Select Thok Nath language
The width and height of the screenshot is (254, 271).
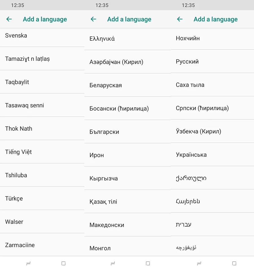[x=42, y=129]
